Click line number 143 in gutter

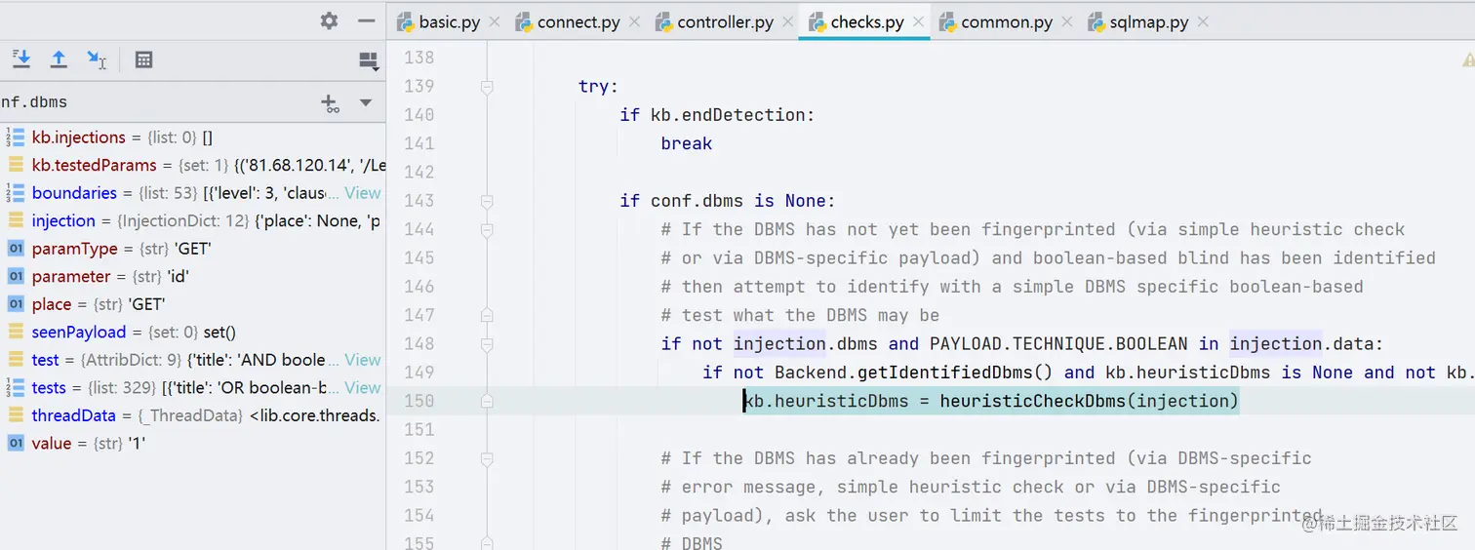[419, 201]
